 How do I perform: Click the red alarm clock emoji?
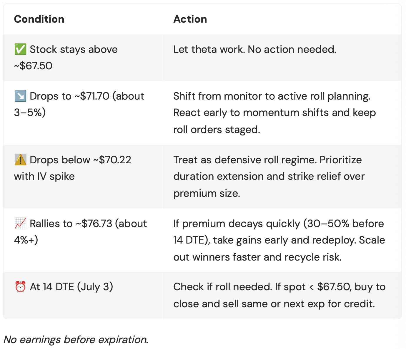(20, 287)
